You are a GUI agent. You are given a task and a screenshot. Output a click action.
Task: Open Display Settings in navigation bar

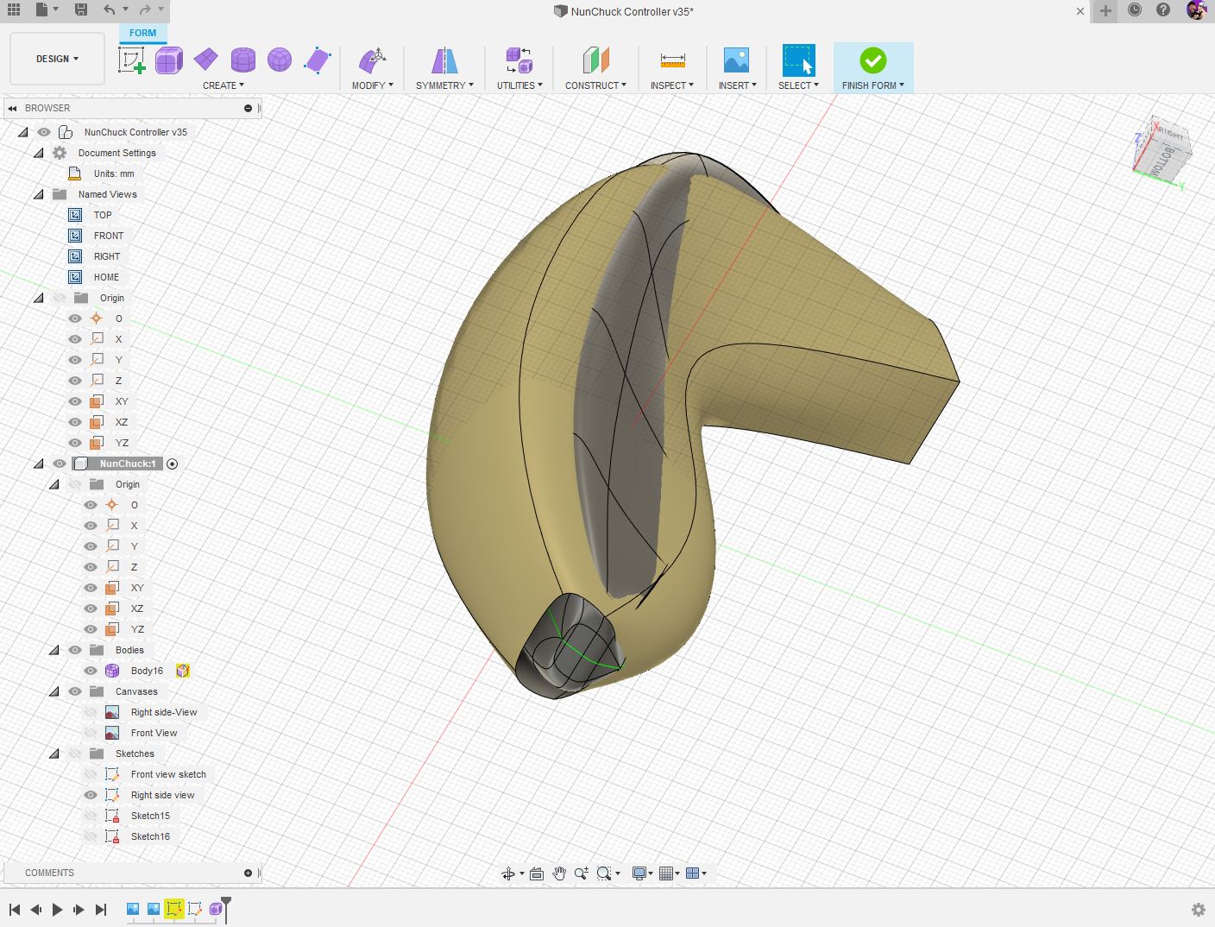pyautogui.click(x=639, y=873)
